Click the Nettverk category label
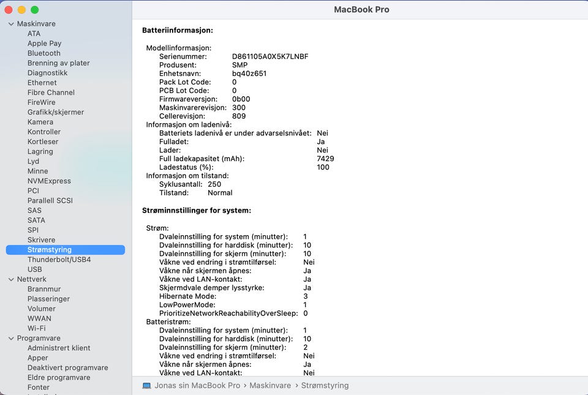This screenshot has height=395, width=588. click(x=31, y=279)
